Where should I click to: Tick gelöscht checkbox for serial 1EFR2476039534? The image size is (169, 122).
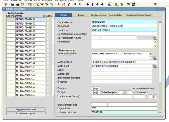48,20
